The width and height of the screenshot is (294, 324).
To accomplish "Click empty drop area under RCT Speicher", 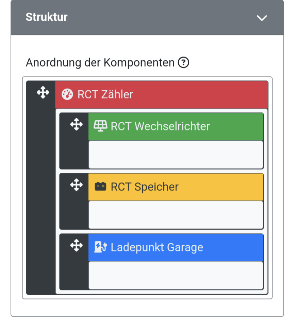I will point(176,215).
